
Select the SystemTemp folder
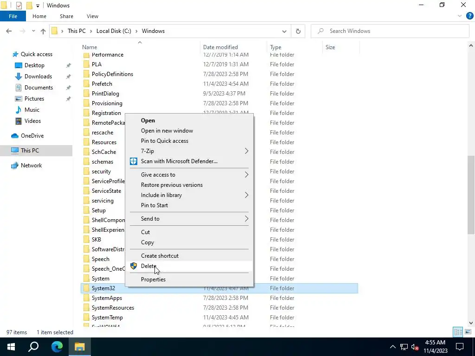(107, 318)
